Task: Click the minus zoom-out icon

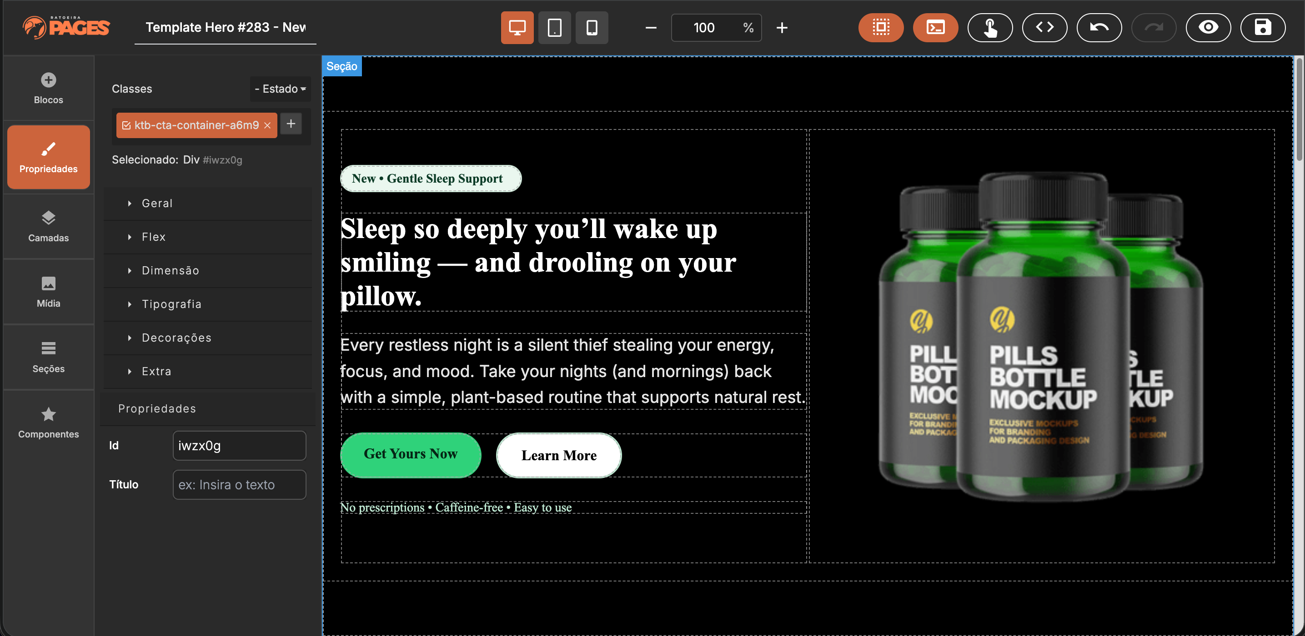Action: click(651, 28)
